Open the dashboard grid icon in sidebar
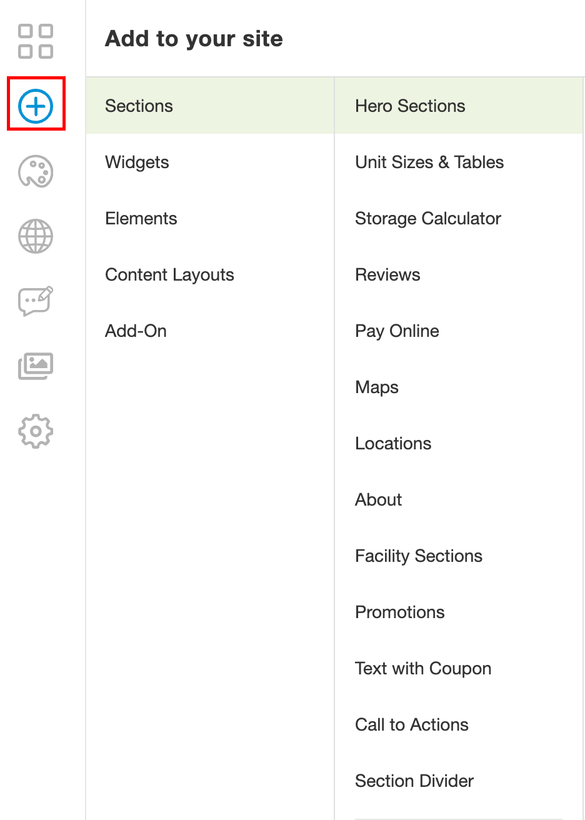 [x=36, y=41]
